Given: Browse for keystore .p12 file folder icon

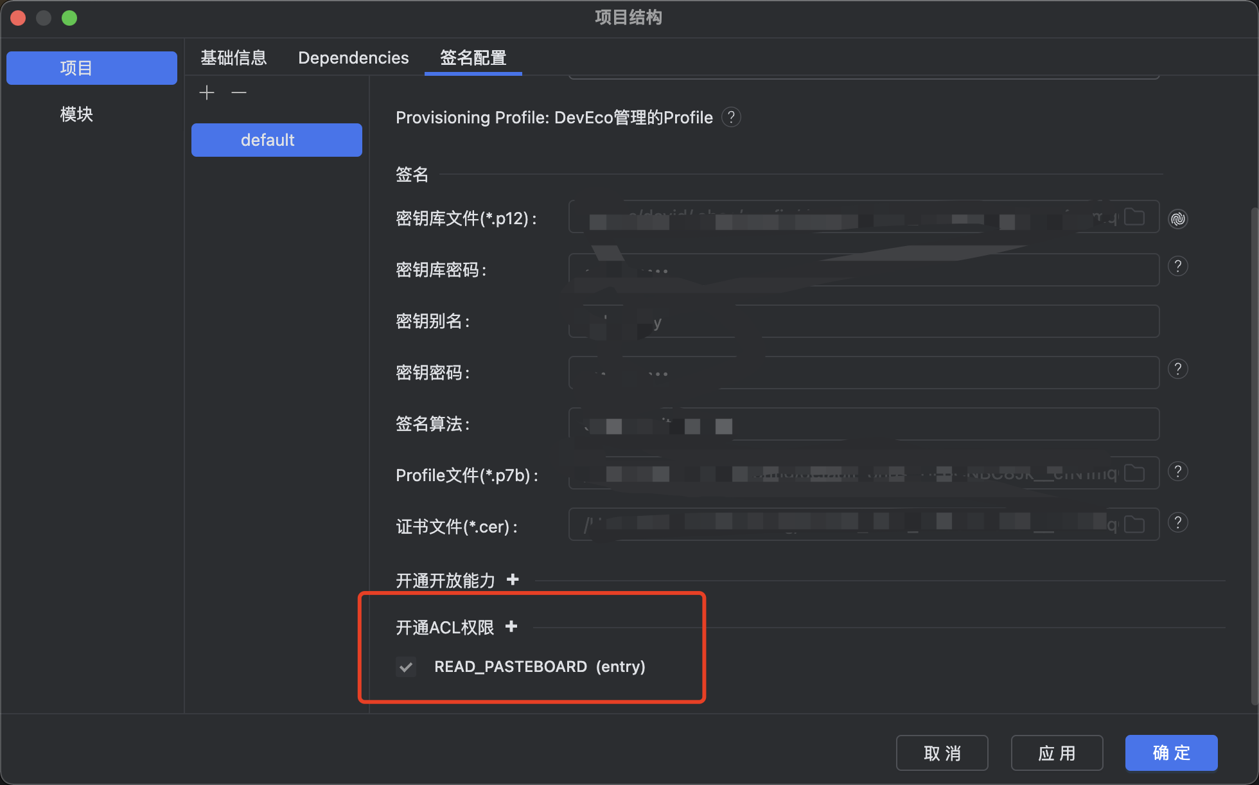Looking at the screenshot, I should coord(1134,217).
